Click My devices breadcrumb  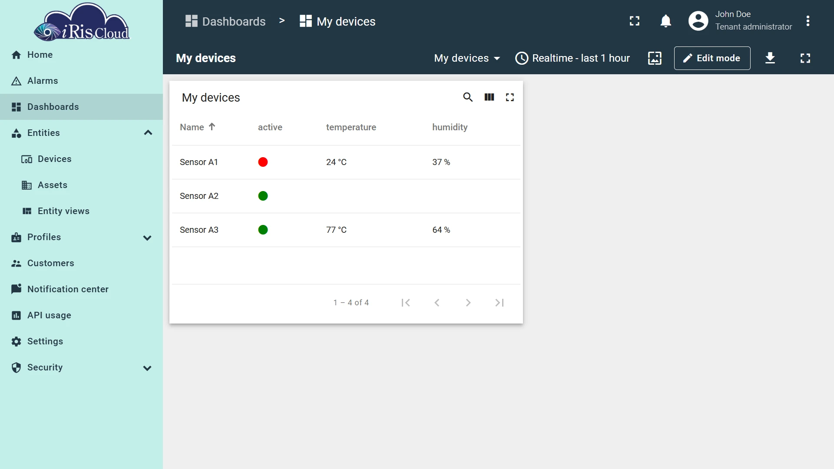coord(338,21)
